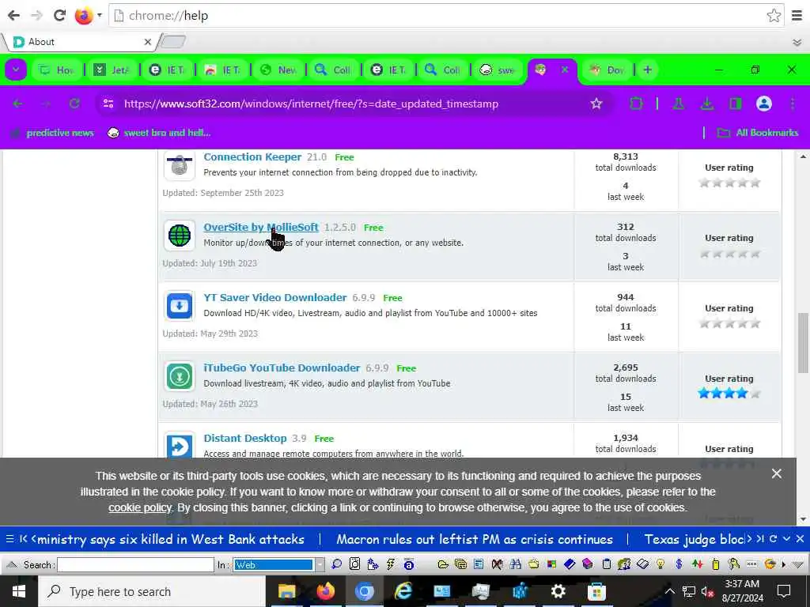
Task: Click the lightning bolt icon in toolbar
Action: point(391,564)
